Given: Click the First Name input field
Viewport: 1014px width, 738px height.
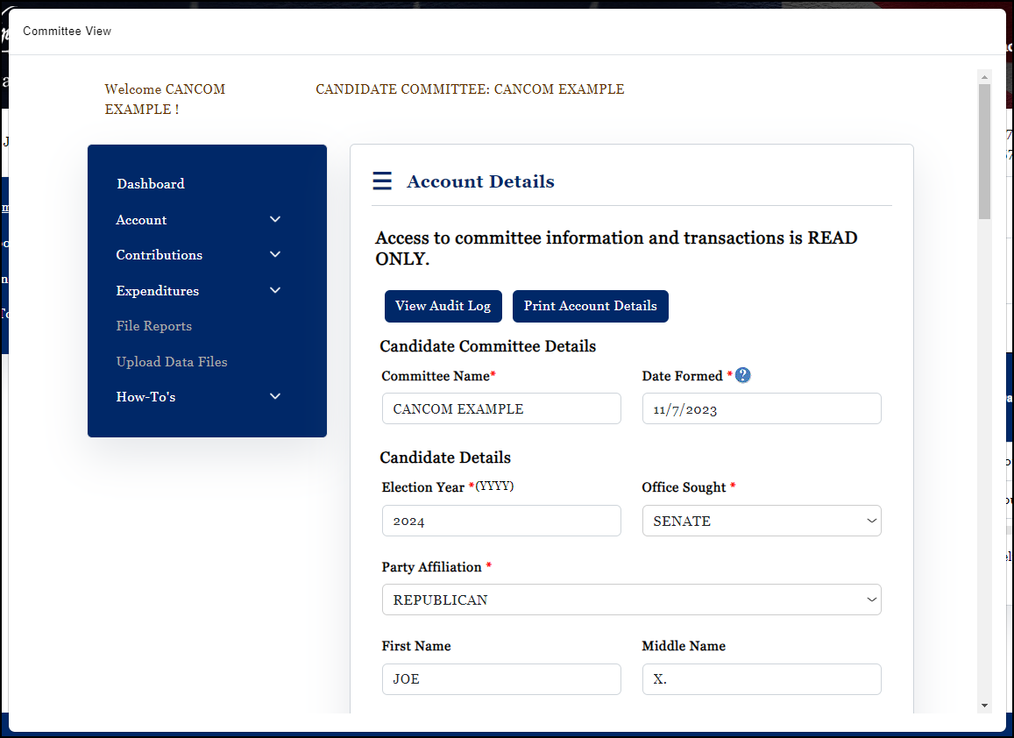Looking at the screenshot, I should [x=500, y=679].
